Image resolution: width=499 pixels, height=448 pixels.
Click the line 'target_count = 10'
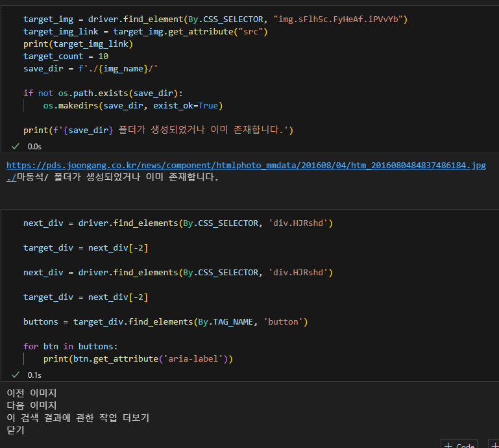(x=66, y=56)
